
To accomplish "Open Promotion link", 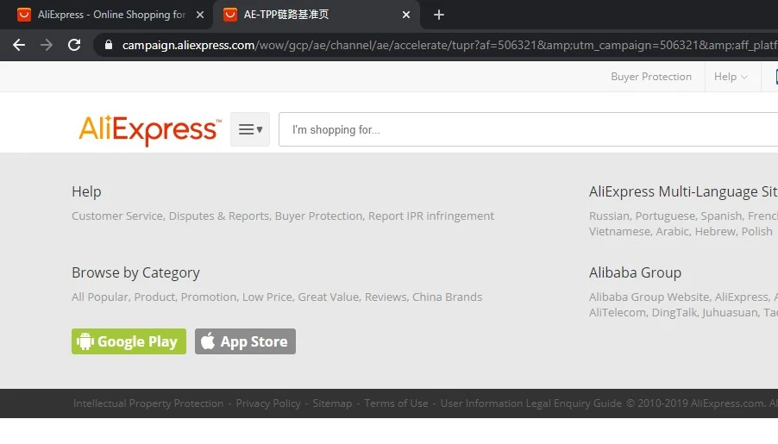I will point(209,297).
